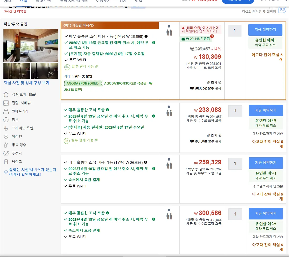Open the right bathroom shower photo thumbnail
This screenshot has width=289, height=257.
(x=45, y=71)
